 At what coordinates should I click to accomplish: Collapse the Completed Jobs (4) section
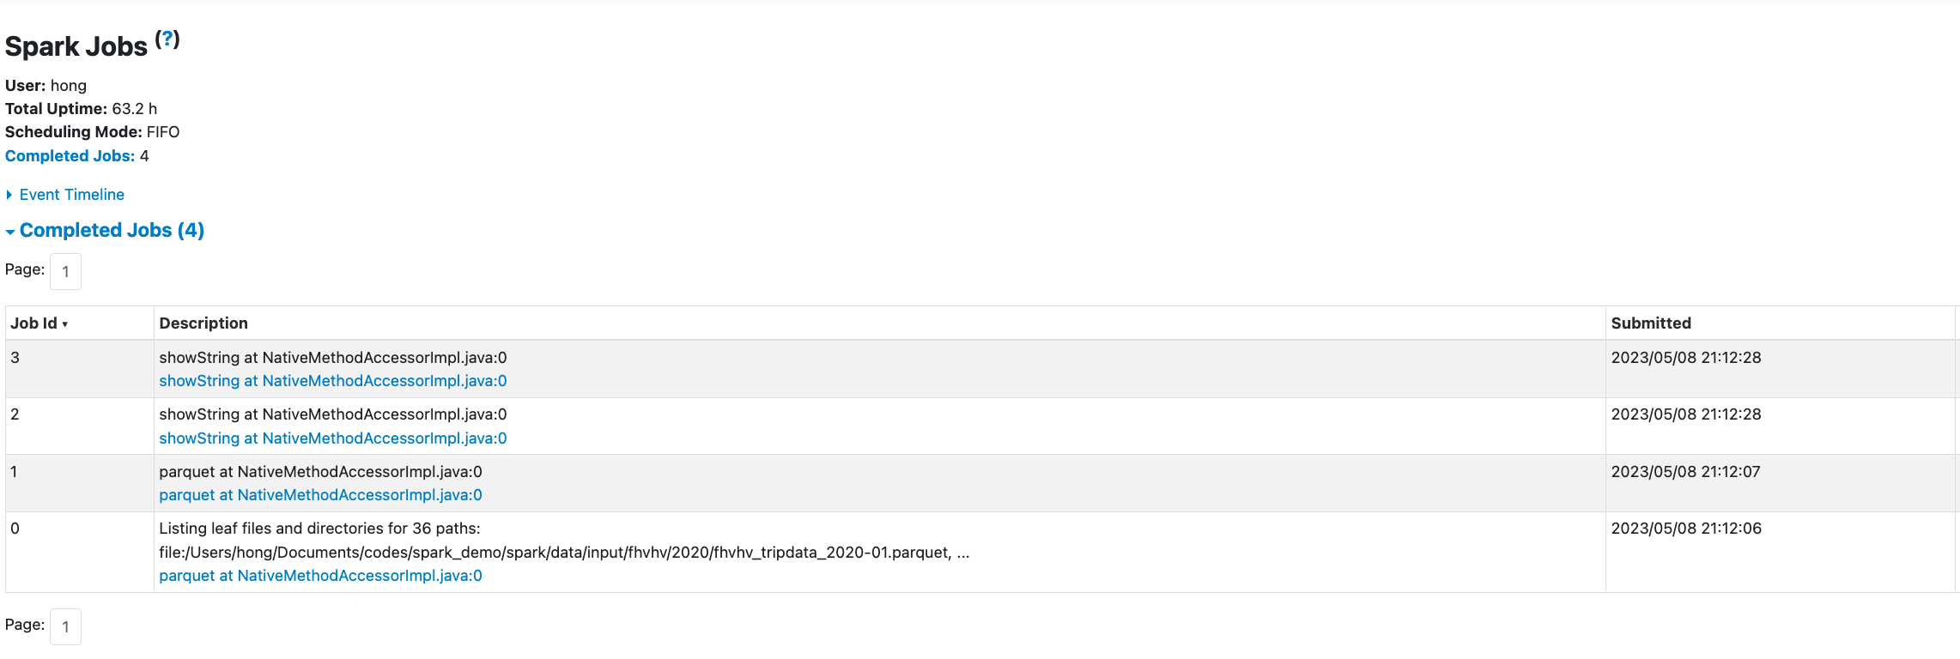tap(112, 230)
